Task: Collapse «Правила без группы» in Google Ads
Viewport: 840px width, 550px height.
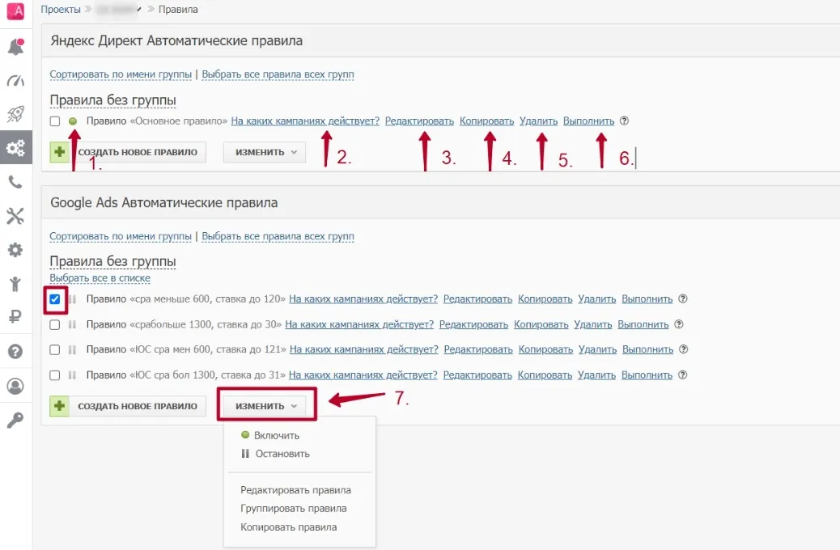Action: point(113,261)
